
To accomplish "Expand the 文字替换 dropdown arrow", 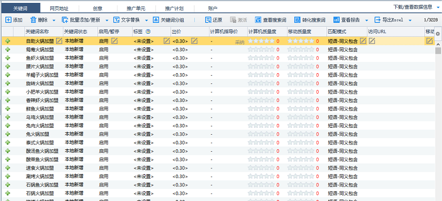I will click(147, 20).
